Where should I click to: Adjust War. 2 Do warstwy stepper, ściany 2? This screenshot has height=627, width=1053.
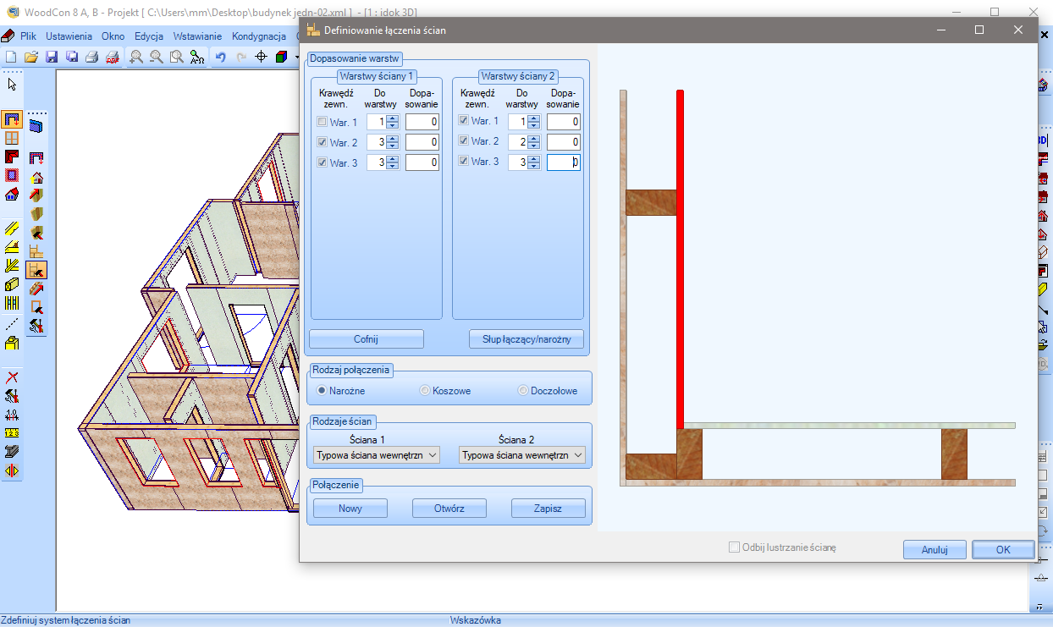533,142
